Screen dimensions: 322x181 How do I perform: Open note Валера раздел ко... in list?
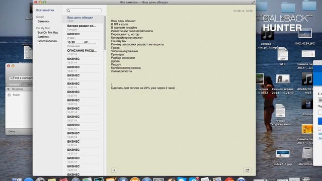(83, 27)
